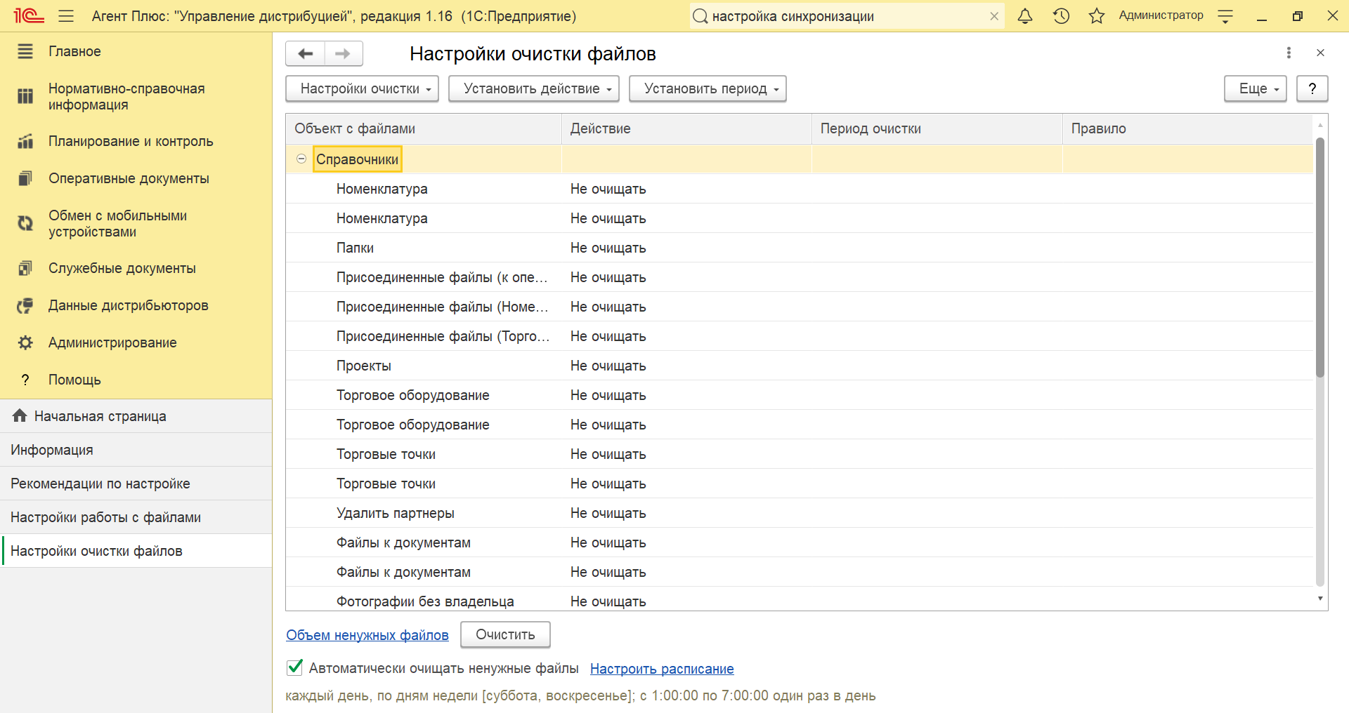Click the vertical scrollbar thumb of the table

(x=1319, y=257)
